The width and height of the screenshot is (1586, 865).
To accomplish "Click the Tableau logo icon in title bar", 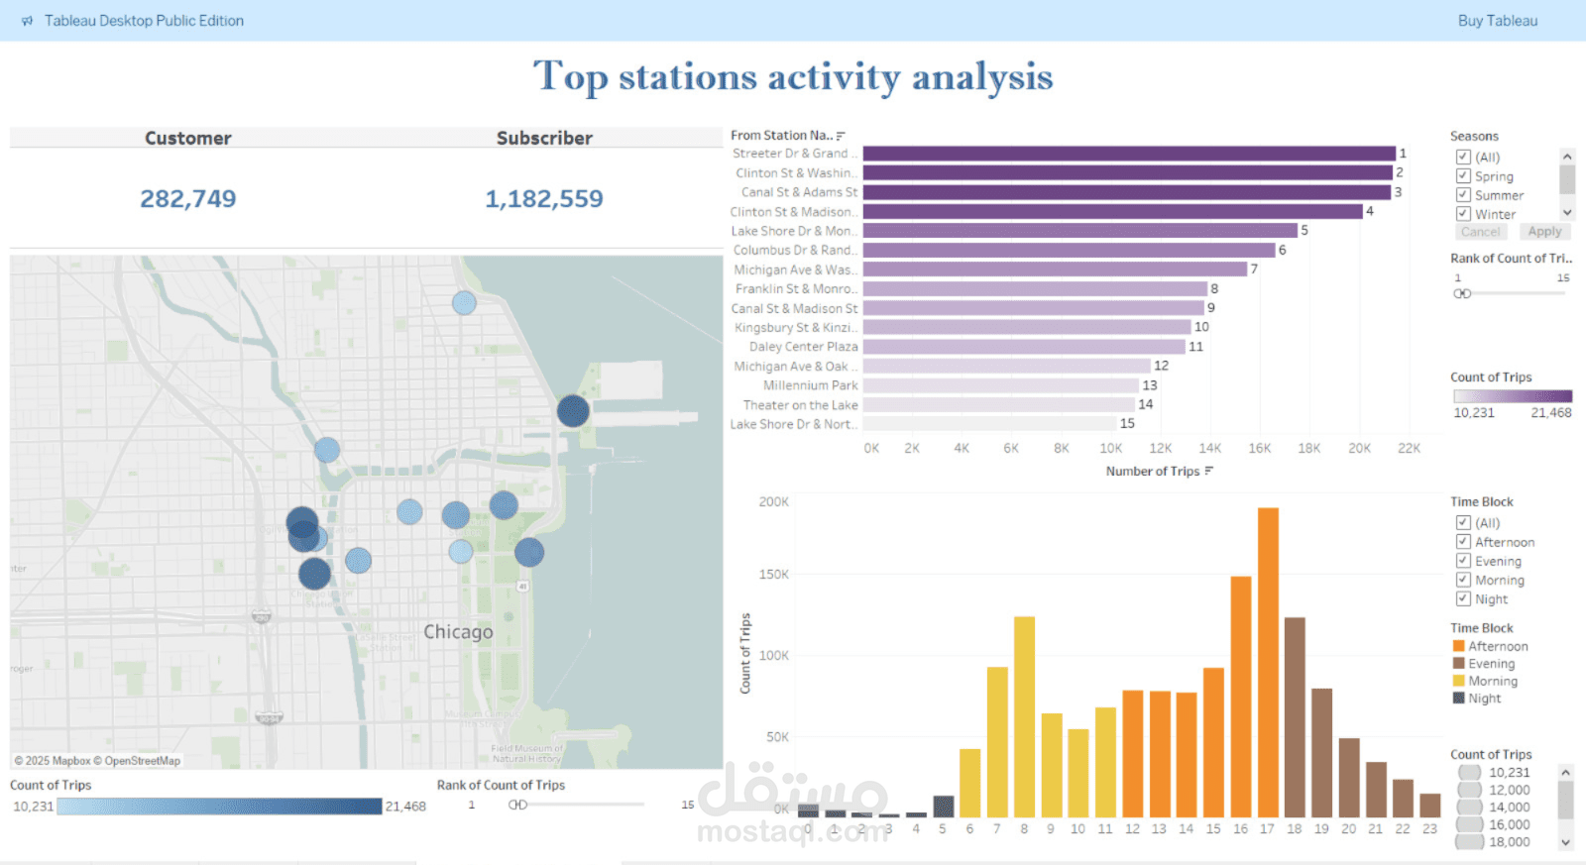I will (x=27, y=21).
